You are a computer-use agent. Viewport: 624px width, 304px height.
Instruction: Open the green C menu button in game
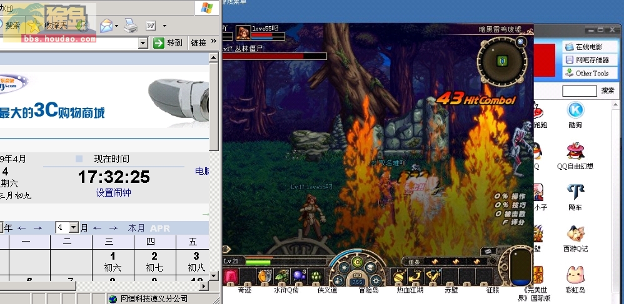coord(358,262)
